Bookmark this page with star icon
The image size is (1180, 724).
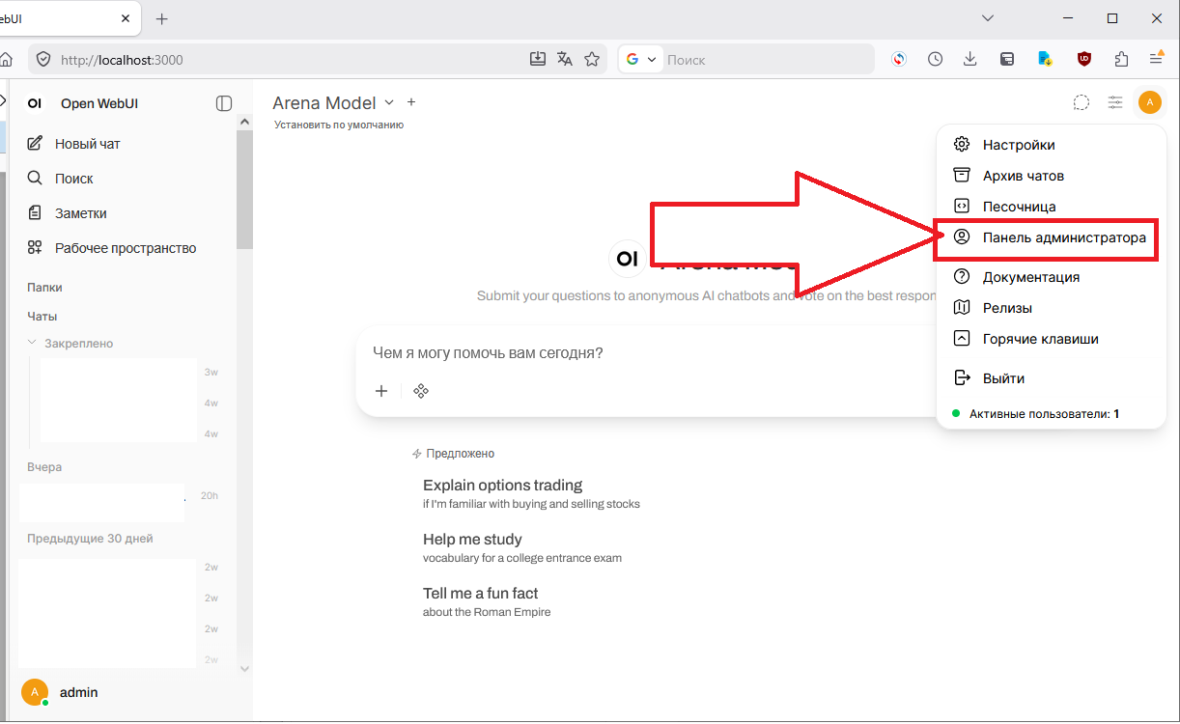click(592, 60)
